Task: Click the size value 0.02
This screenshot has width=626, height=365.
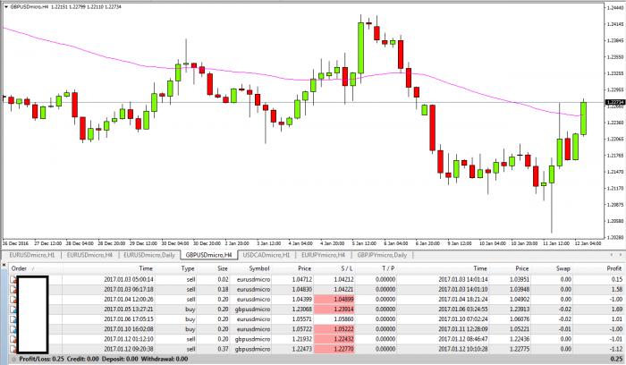Action: pos(224,279)
